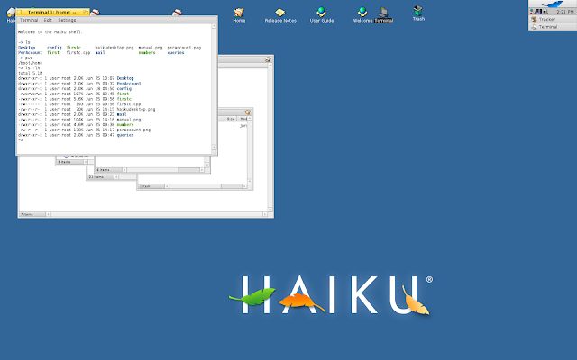
Task: Click 'Welcome to the Haiku shell.' line
Action: tap(50, 32)
